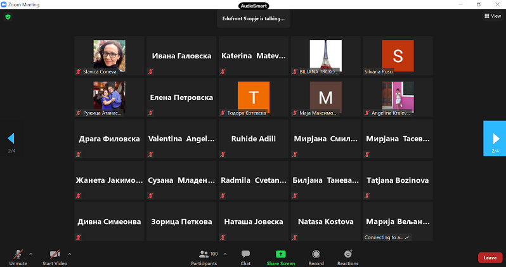Select Slavica Coneva's video tile

109,56
